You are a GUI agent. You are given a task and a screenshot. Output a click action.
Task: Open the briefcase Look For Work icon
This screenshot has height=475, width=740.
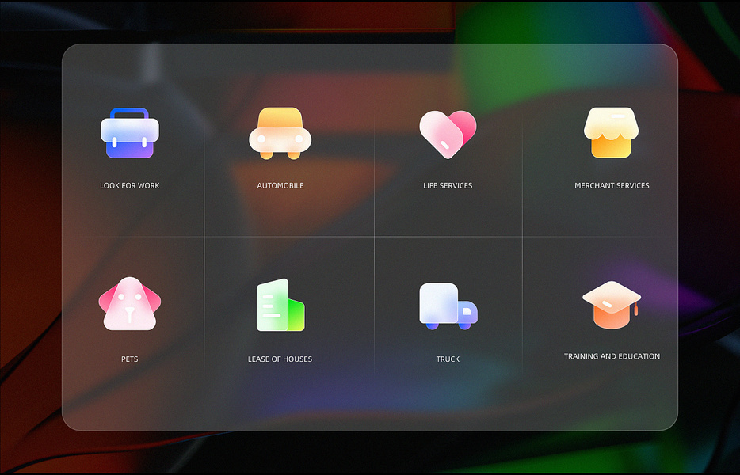130,133
